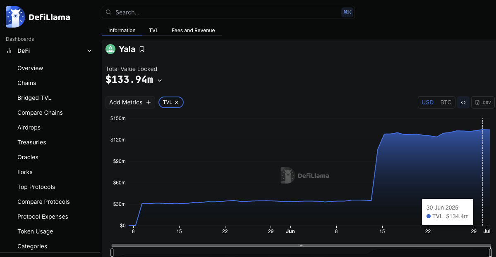Click the search magnifier icon
The width and height of the screenshot is (496, 257).
tap(108, 12)
